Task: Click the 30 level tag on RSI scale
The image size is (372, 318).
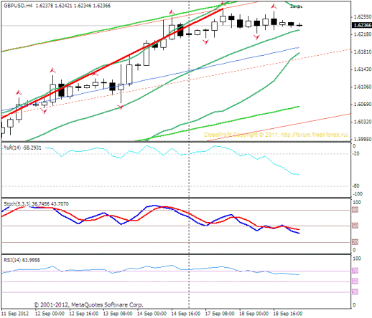Action: click(x=355, y=292)
